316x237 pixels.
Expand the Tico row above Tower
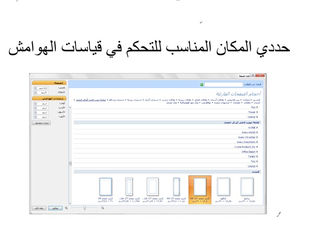tap(257, 107)
